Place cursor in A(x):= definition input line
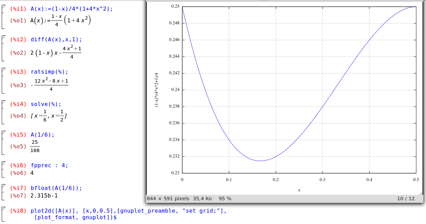426x224 pixels. coord(72,9)
